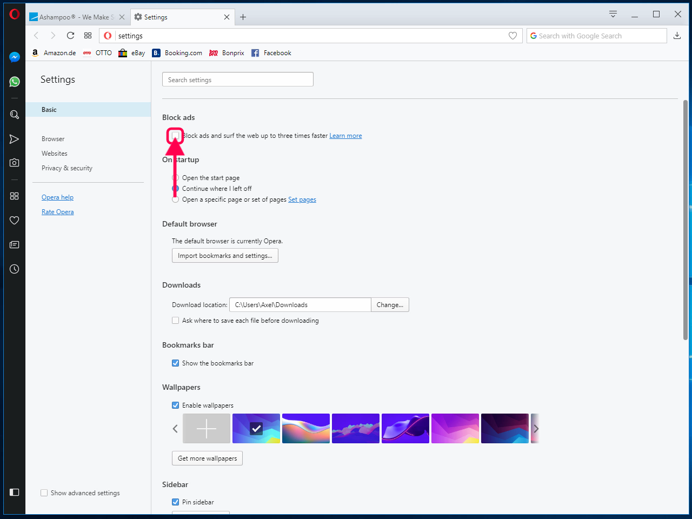The height and width of the screenshot is (519, 692).
Task: Go forward using the forward arrow
Action: 53,36
